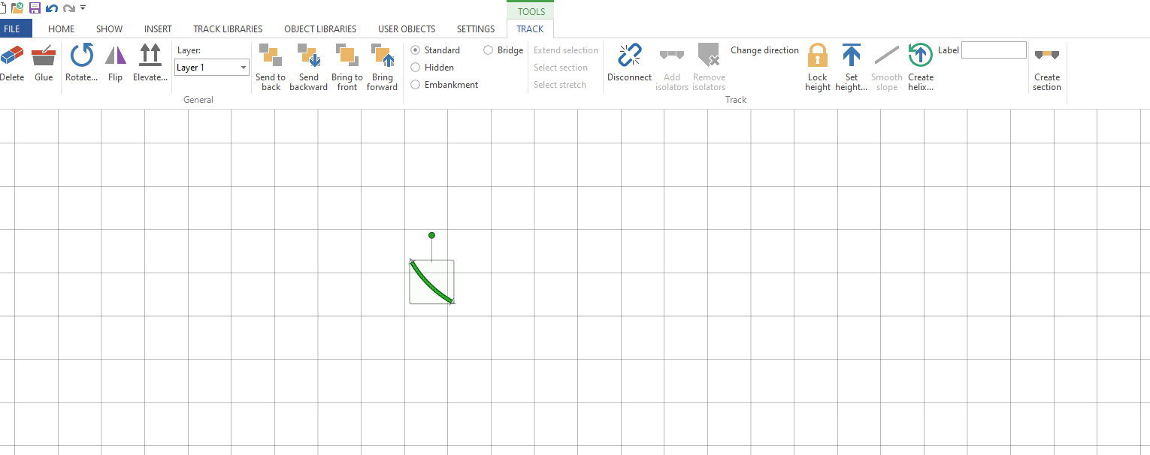Select the Hidden radio button
The width and height of the screenshot is (1150, 455).
[416, 68]
